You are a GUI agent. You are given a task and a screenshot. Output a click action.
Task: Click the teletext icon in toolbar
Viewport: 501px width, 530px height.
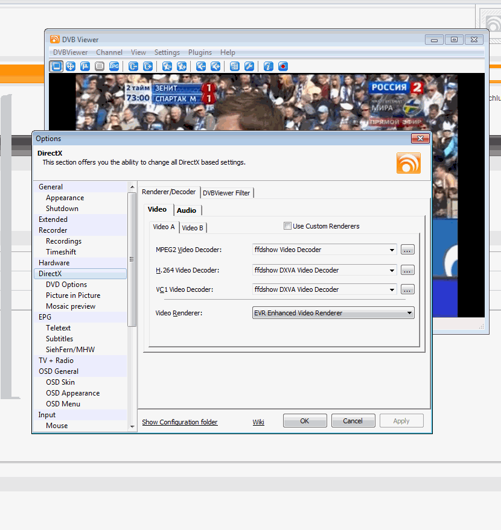(100, 66)
